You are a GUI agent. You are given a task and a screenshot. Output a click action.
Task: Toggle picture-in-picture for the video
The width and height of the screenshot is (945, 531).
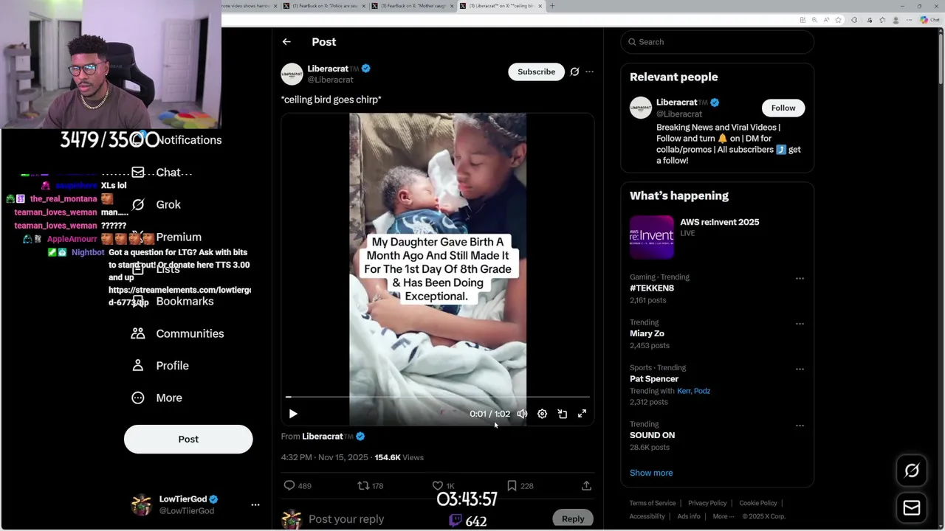coord(562,414)
